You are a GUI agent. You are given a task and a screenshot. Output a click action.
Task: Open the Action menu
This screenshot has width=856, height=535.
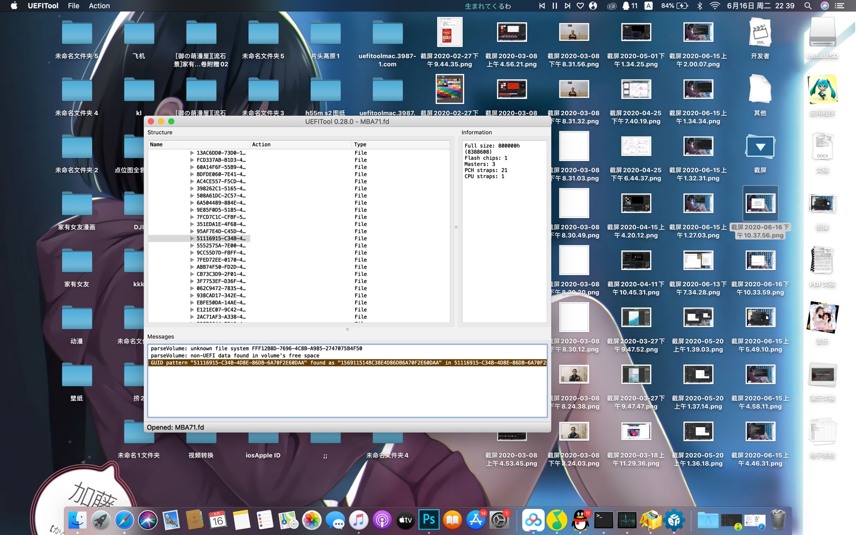point(99,6)
